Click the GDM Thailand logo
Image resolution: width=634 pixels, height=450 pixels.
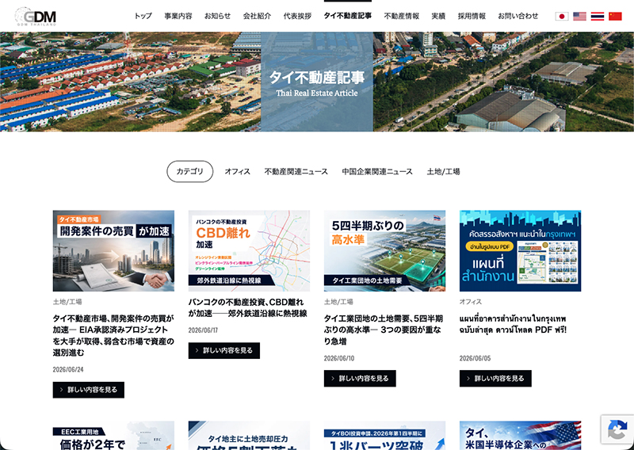point(36,16)
